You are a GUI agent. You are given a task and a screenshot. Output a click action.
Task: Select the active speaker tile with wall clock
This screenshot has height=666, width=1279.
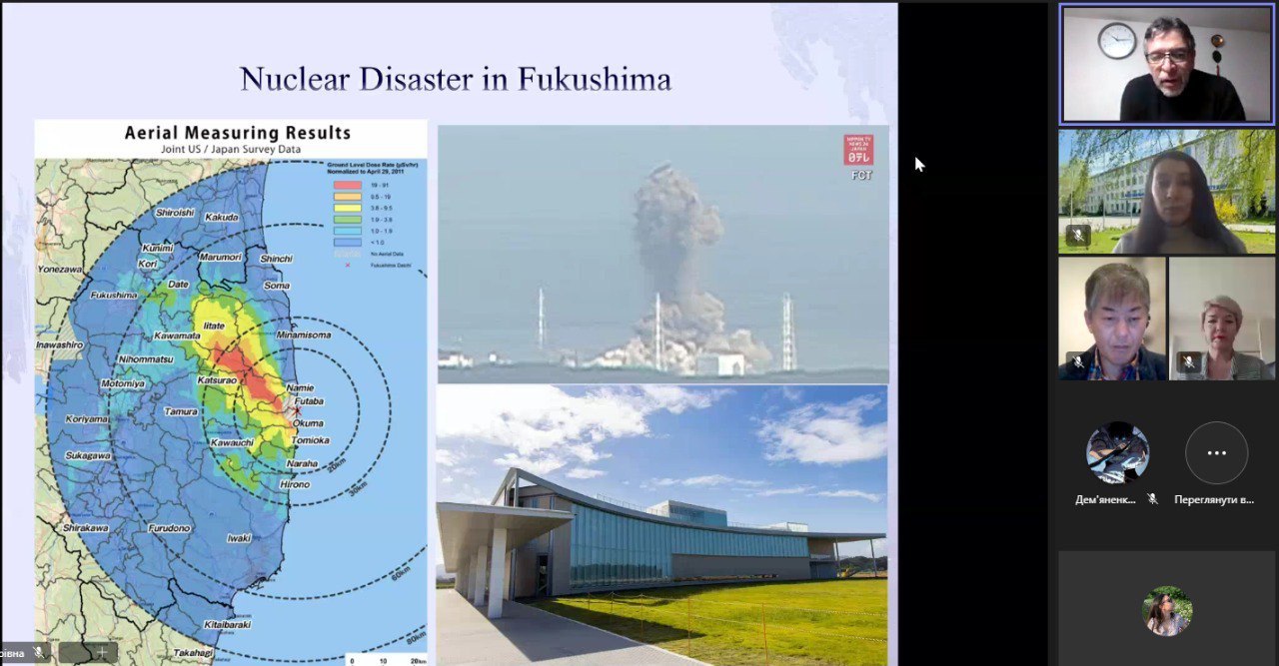coord(1166,65)
